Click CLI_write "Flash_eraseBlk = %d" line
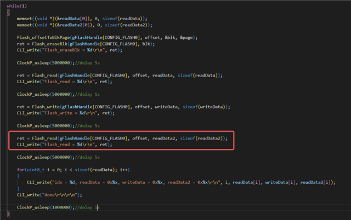Image resolution: width=351 pixels, height=220 pixels. (x=70, y=50)
